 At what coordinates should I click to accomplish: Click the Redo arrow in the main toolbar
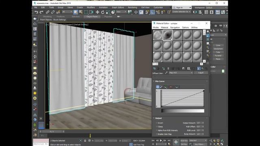pos(41,12)
